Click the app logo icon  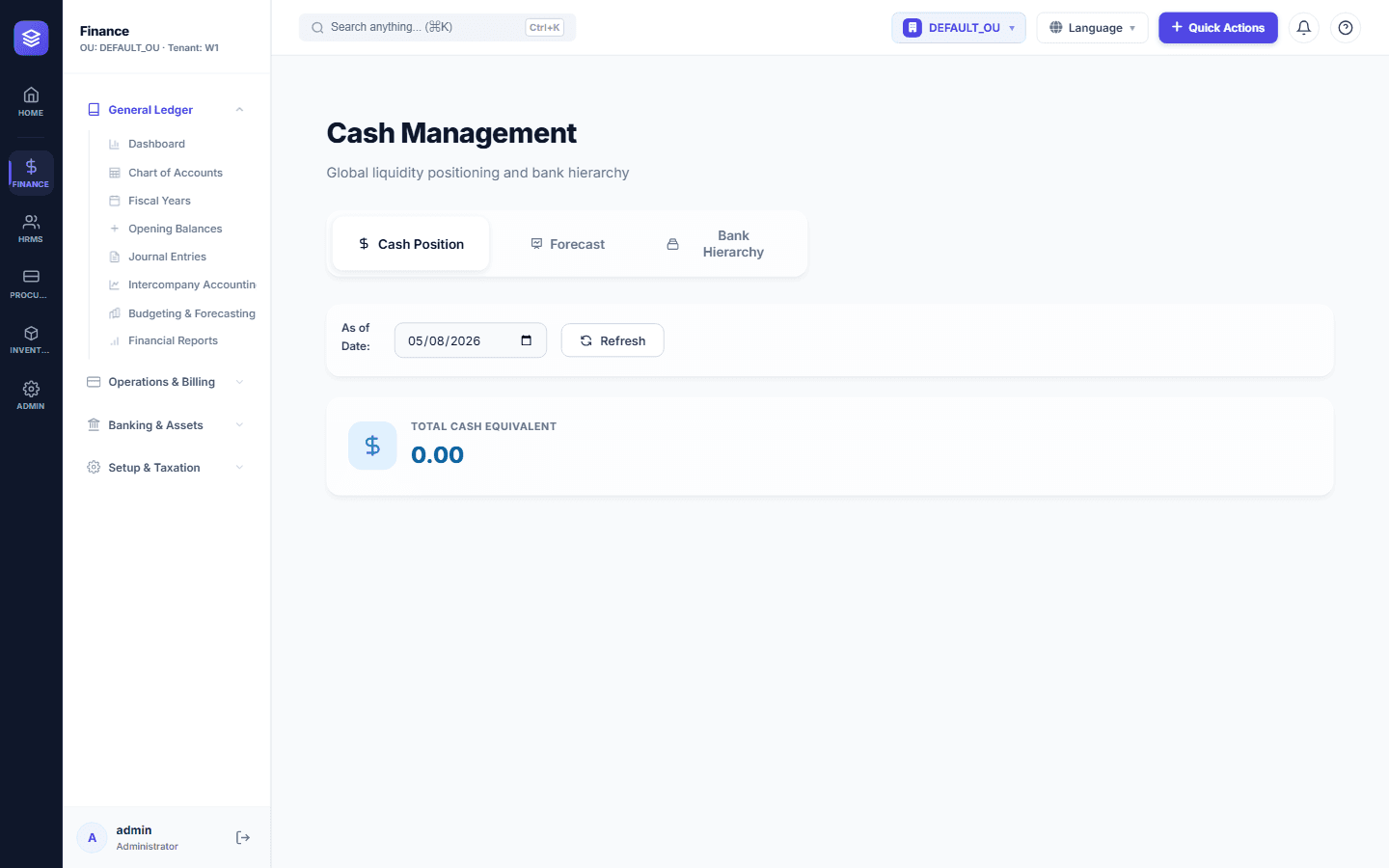click(x=31, y=39)
